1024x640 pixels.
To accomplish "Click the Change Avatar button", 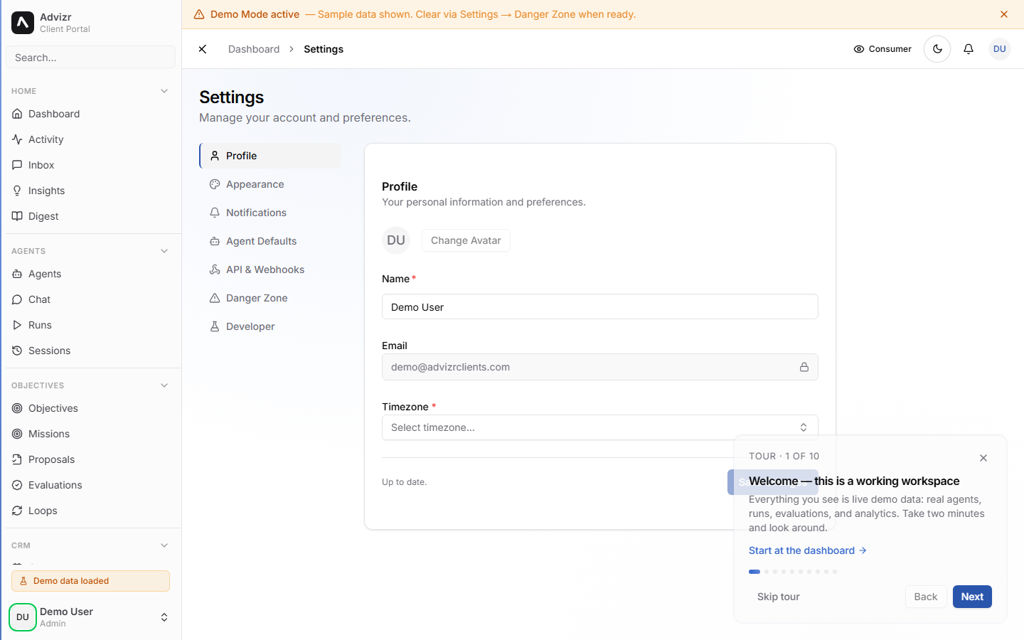I will tap(466, 240).
